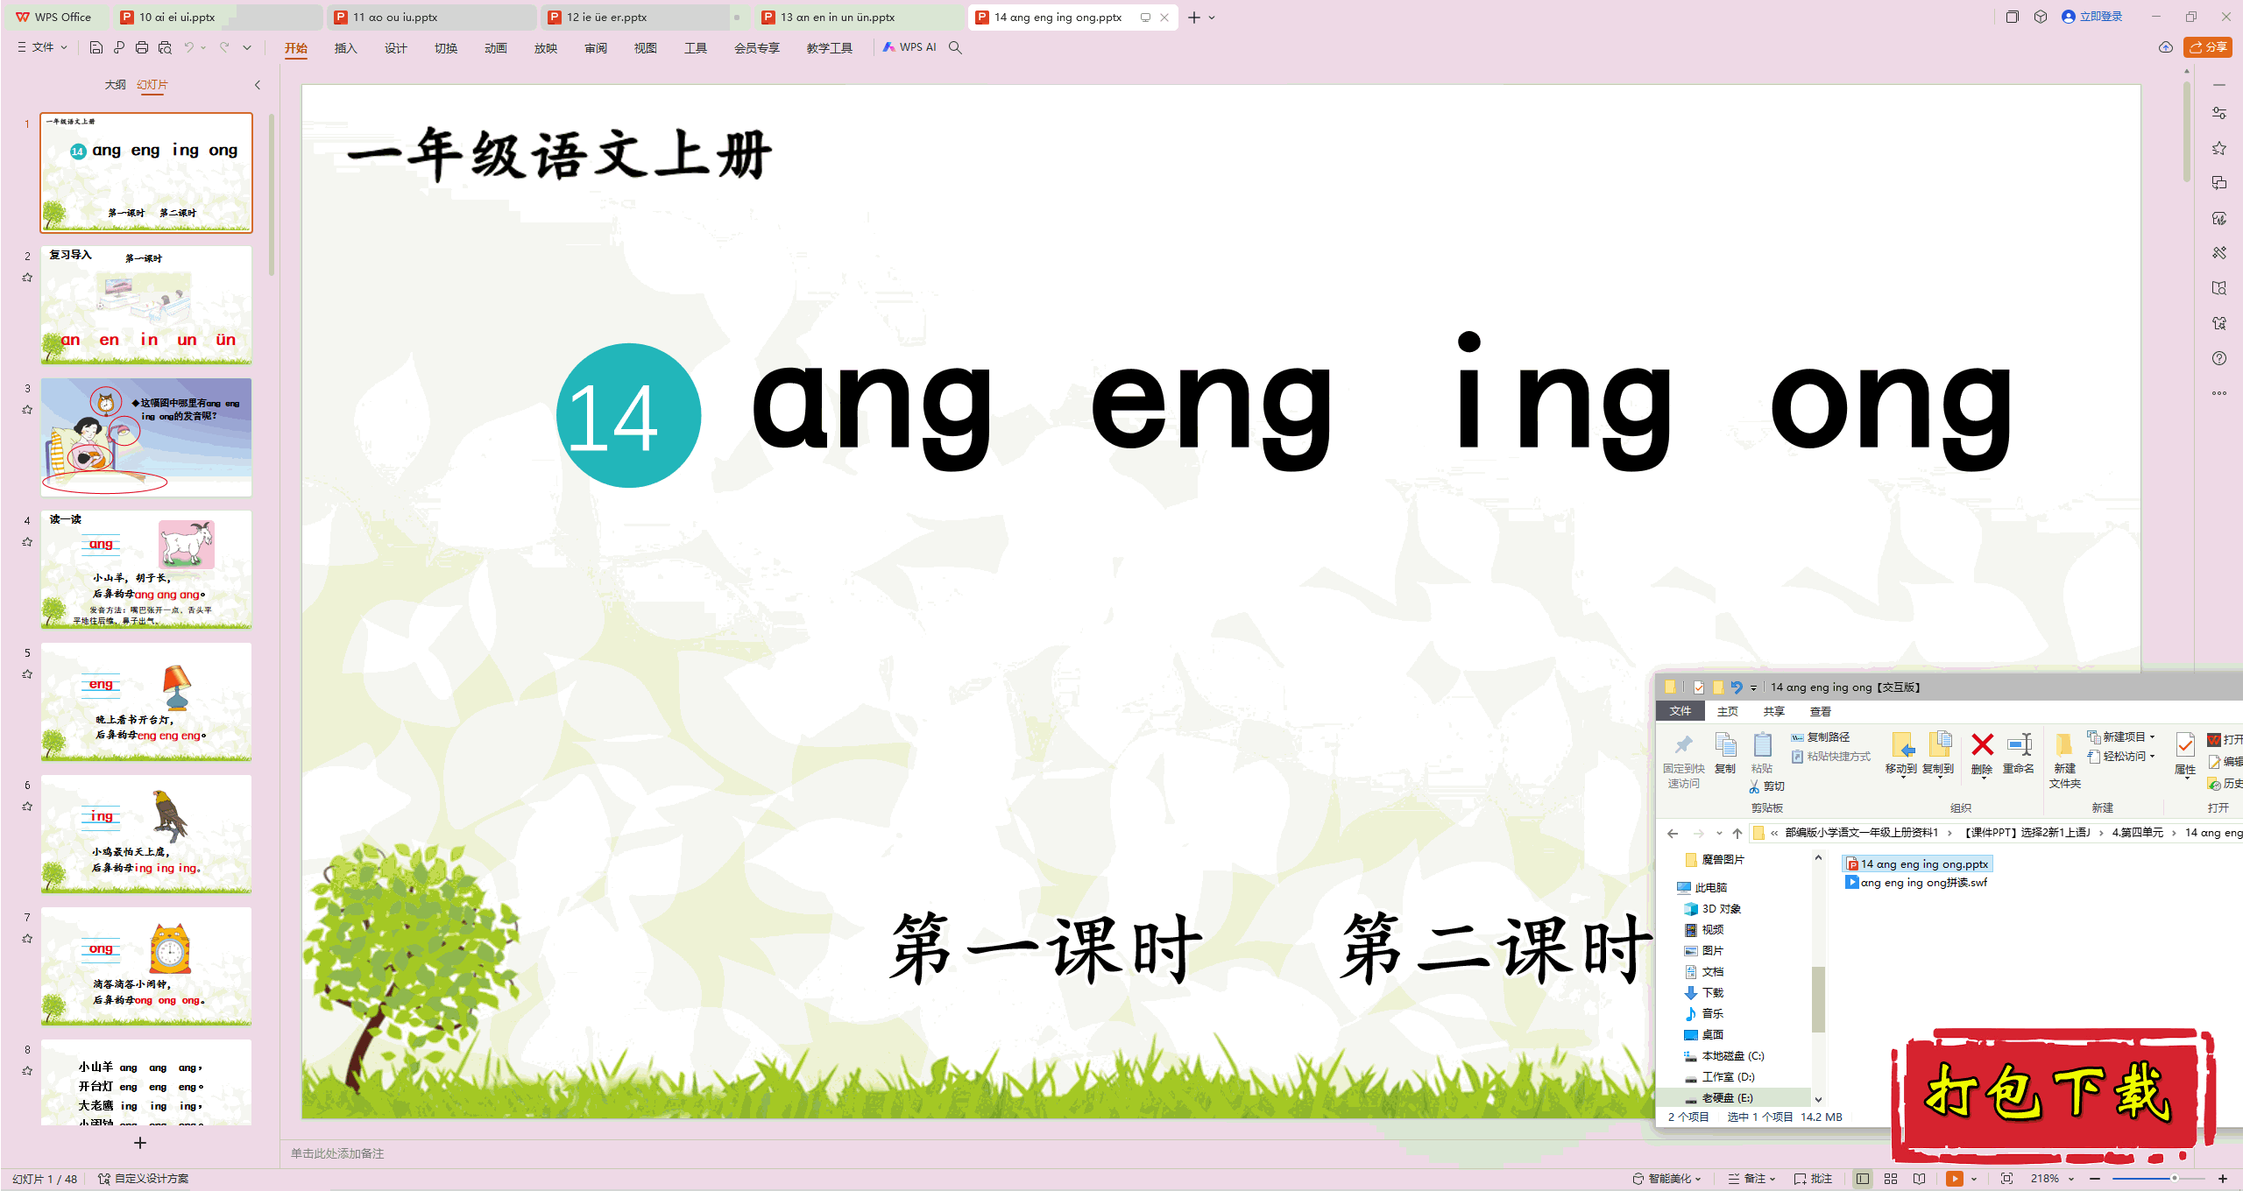Open 查看 tab in Explorer window
This screenshot has height=1191, width=2243.
pyautogui.click(x=1821, y=712)
